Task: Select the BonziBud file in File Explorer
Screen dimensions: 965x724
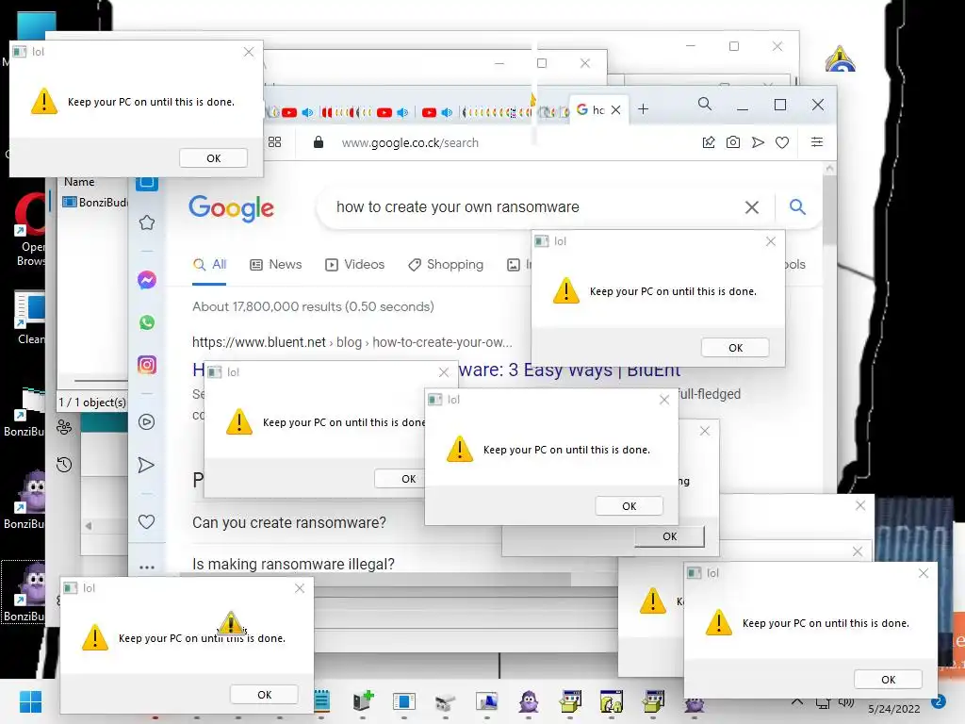Action: pos(96,202)
